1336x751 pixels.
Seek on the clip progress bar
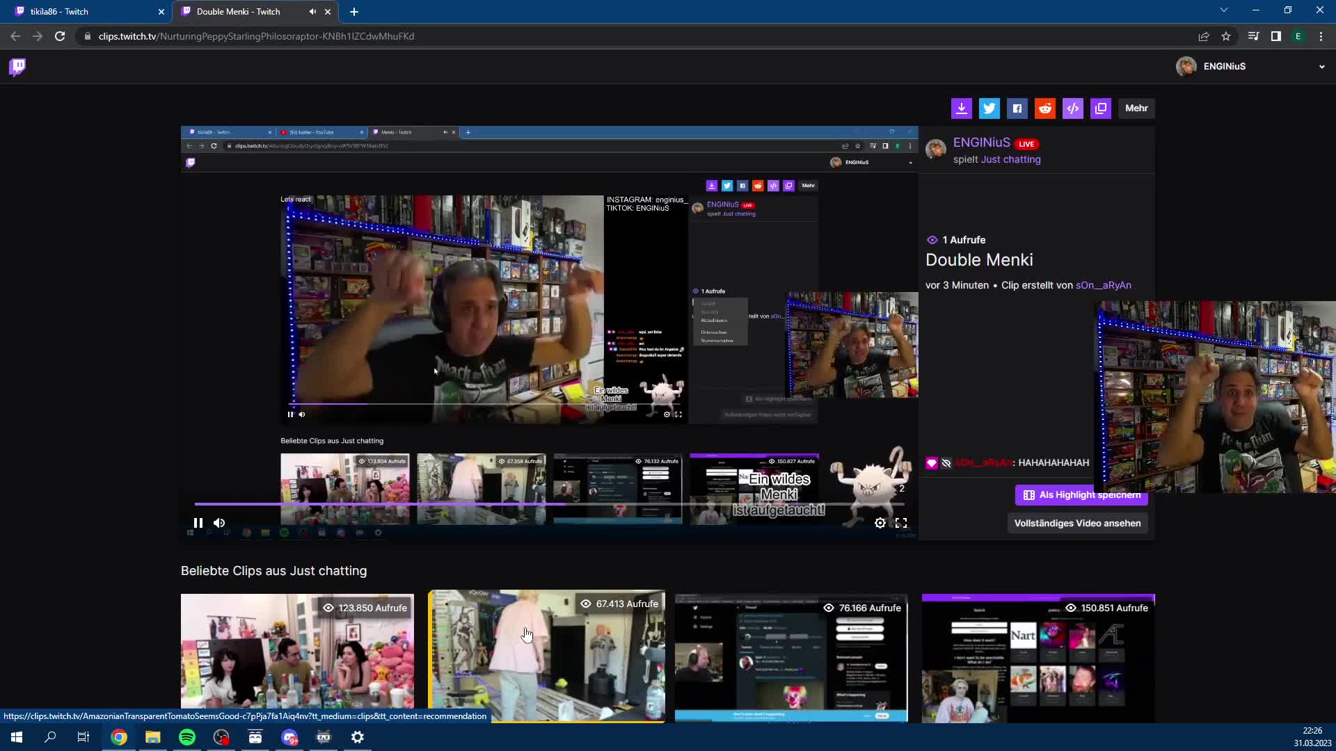coord(550,504)
